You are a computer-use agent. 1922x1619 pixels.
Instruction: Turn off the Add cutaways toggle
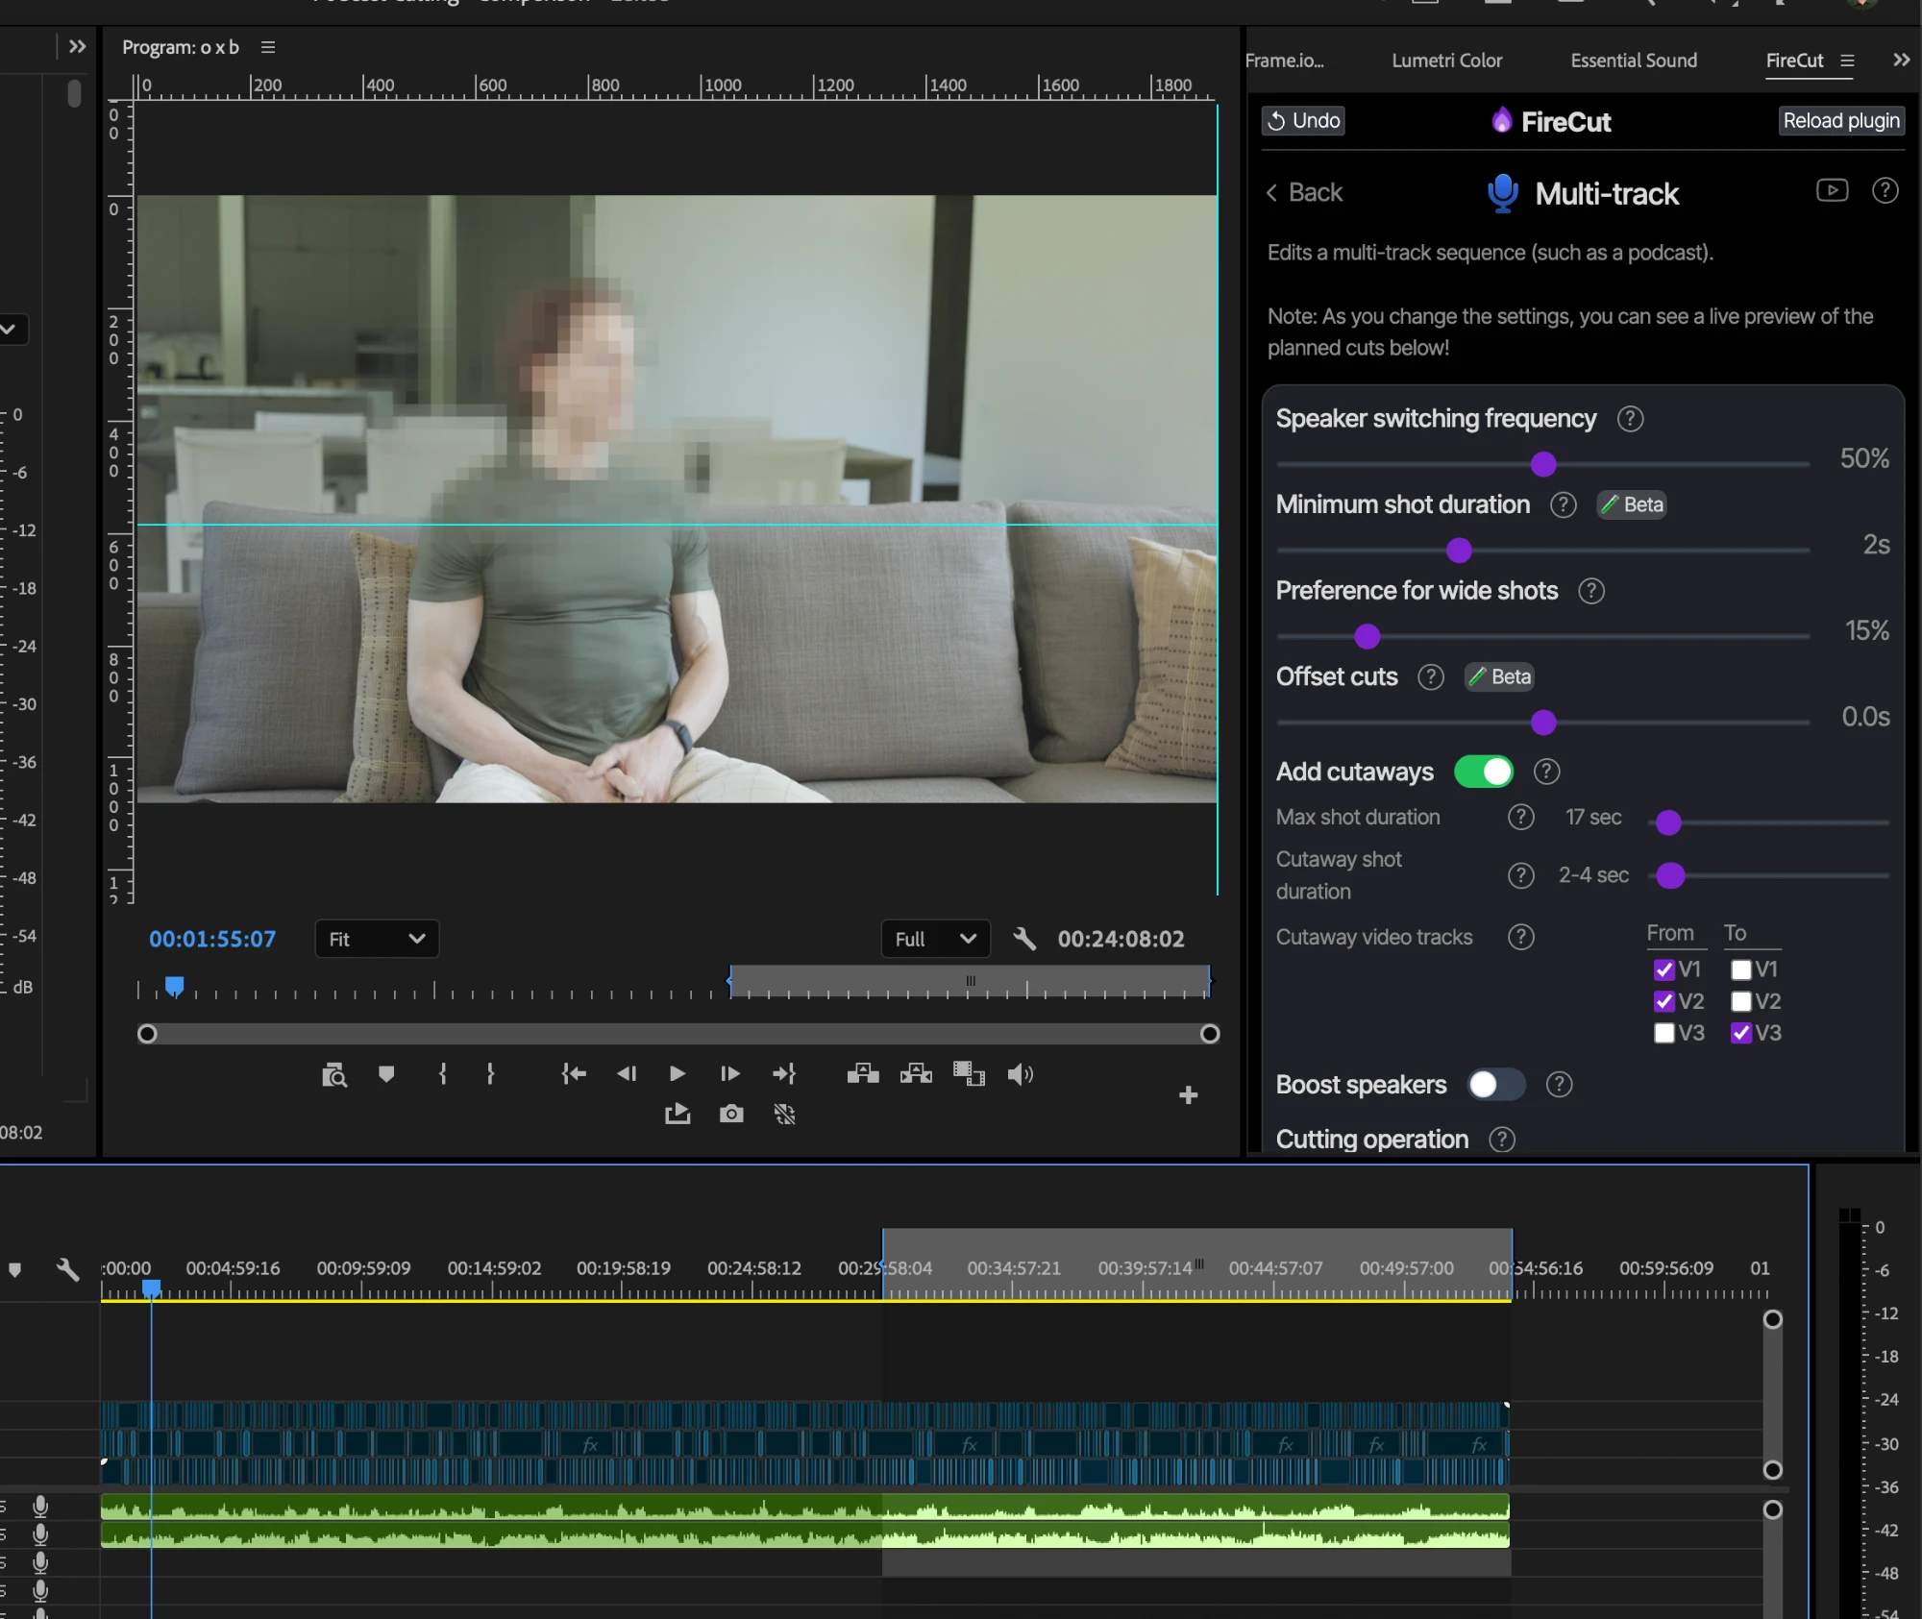tap(1484, 772)
